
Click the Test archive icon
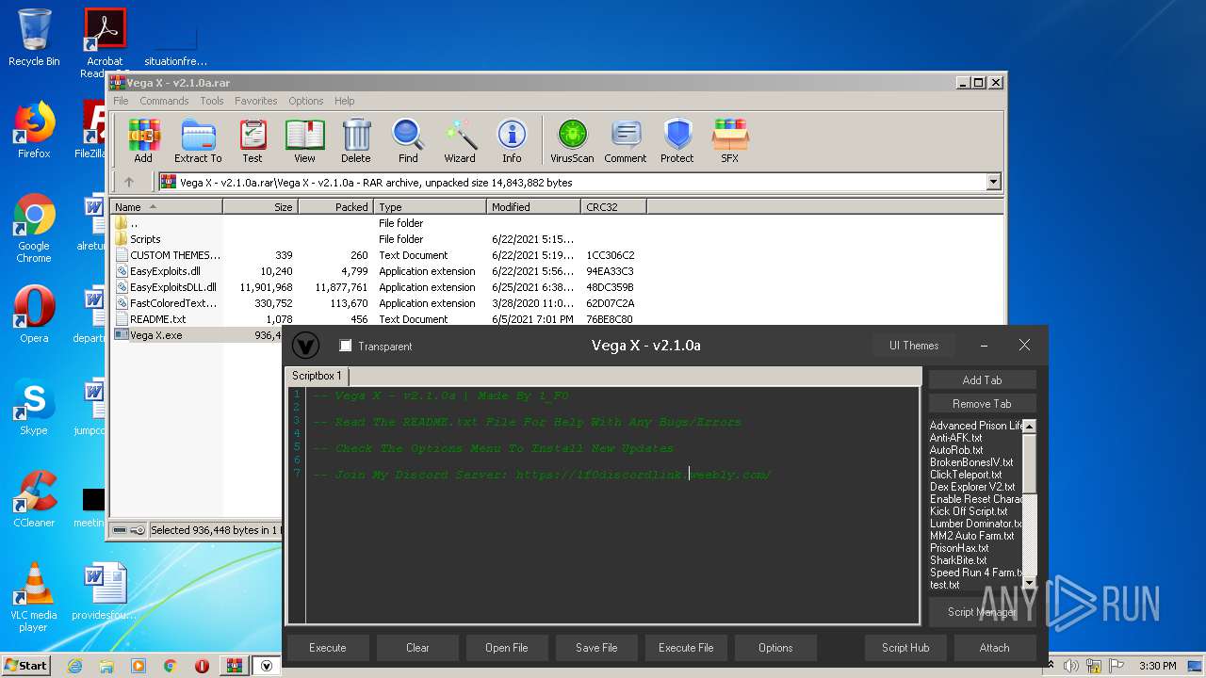click(x=253, y=141)
